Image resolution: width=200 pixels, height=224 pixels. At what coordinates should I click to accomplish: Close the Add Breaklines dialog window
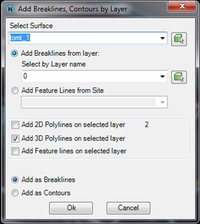tap(182, 6)
